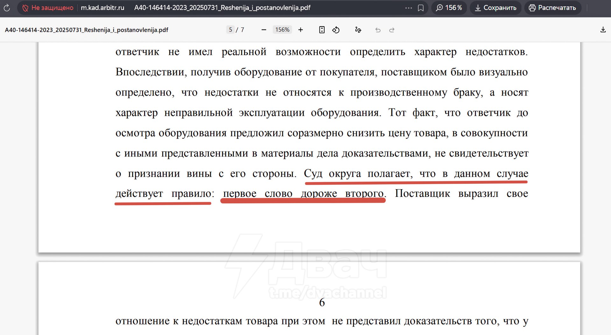The height and width of the screenshot is (335, 611).
Task: Click the Распечатать button
Action: click(x=552, y=8)
